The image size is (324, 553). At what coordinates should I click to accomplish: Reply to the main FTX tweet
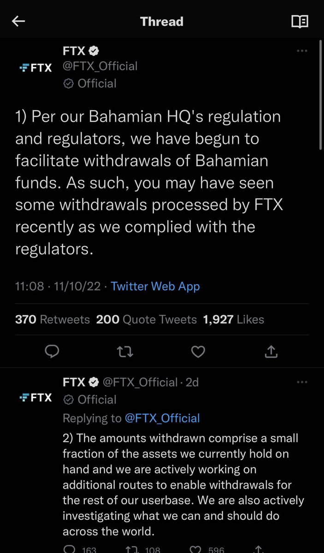coord(53,352)
